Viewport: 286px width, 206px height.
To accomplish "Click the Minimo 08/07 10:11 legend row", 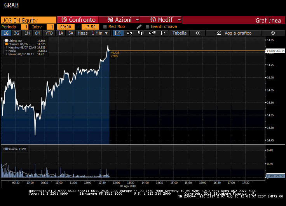I will click(25, 54).
